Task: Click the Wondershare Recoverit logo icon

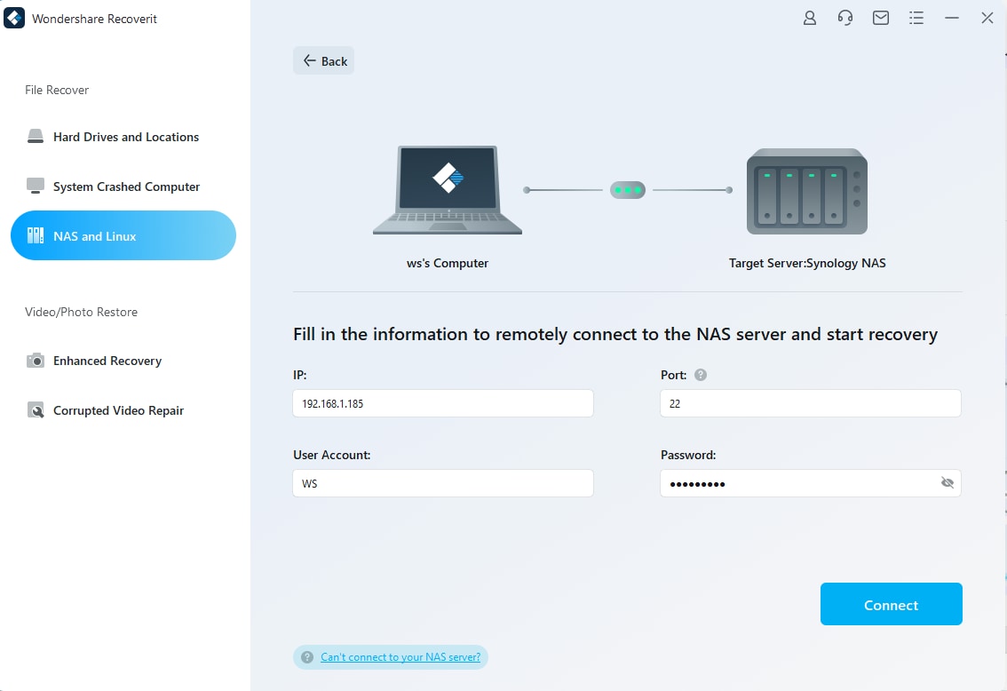Action: 14,18
